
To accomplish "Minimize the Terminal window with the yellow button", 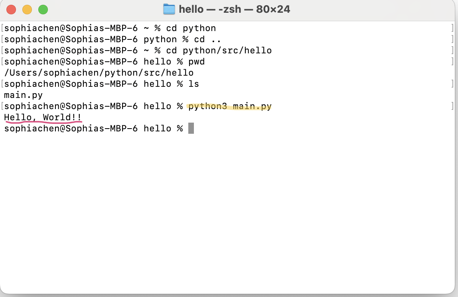I will click(27, 10).
